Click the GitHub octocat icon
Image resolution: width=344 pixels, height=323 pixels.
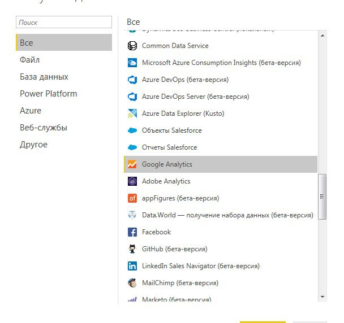pyautogui.click(x=132, y=249)
